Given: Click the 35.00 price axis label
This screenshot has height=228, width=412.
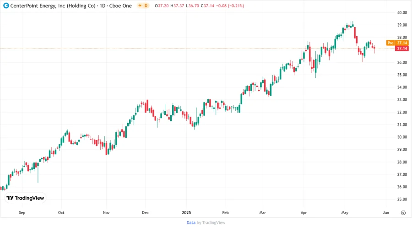Looking at the screenshot, I should point(402,75).
